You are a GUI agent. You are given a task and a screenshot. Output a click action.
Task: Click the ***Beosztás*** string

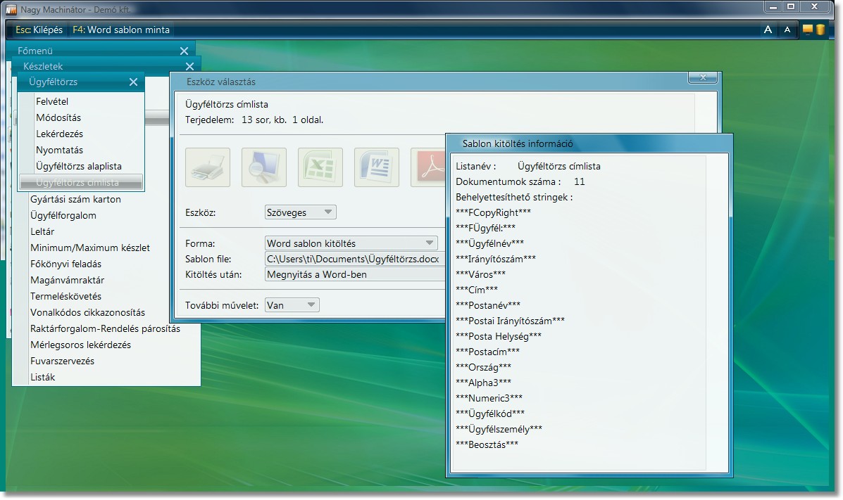pos(487,444)
